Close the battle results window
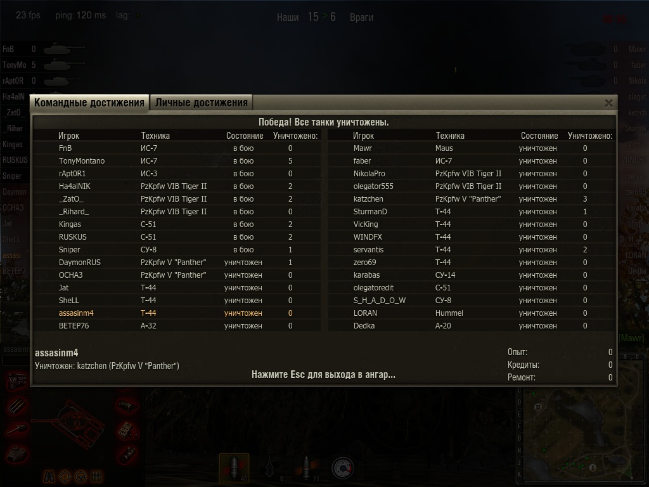Viewport: 649px width, 487px height. (608, 103)
